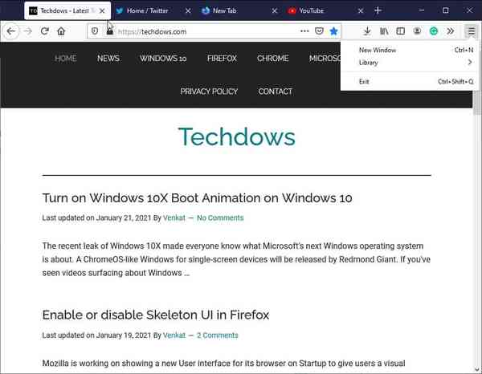Open the FIREFOX nav link
The image size is (482, 374).
(222, 59)
